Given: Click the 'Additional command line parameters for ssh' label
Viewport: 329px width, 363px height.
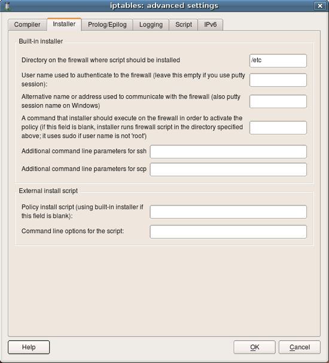Looking at the screenshot, I should tap(84, 151).
